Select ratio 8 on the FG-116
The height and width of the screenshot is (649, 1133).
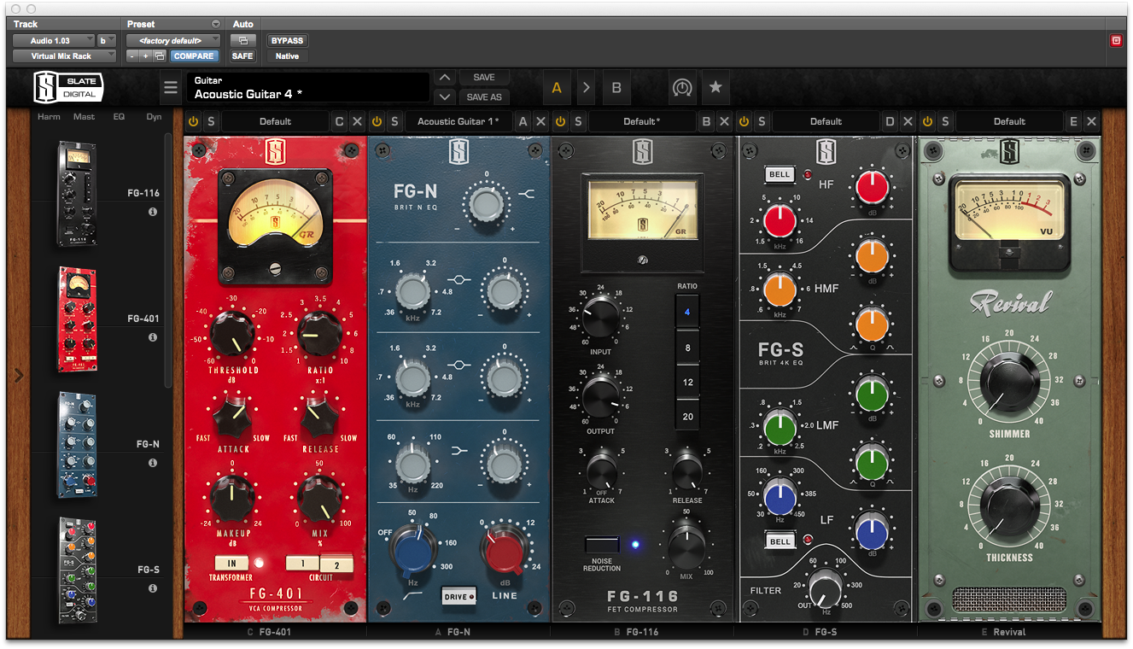(x=687, y=348)
